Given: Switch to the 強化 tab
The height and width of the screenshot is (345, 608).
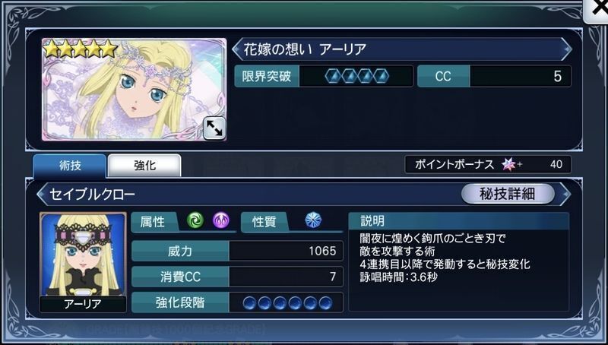Looking at the screenshot, I should [144, 166].
